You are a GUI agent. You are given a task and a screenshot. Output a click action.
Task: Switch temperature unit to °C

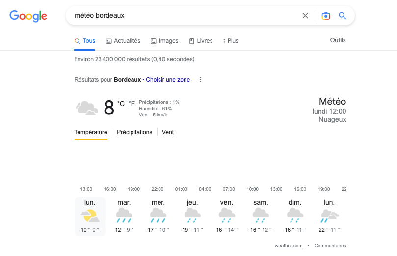[121, 104]
